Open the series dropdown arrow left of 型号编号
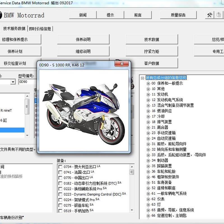The height and width of the screenshot is (224, 224). point(13,82)
